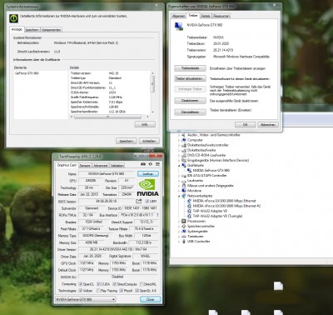Click OK in the GTX 960 properties window
Image resolution: width=333 pixels, height=315 pixels.
pyautogui.click(x=245, y=125)
